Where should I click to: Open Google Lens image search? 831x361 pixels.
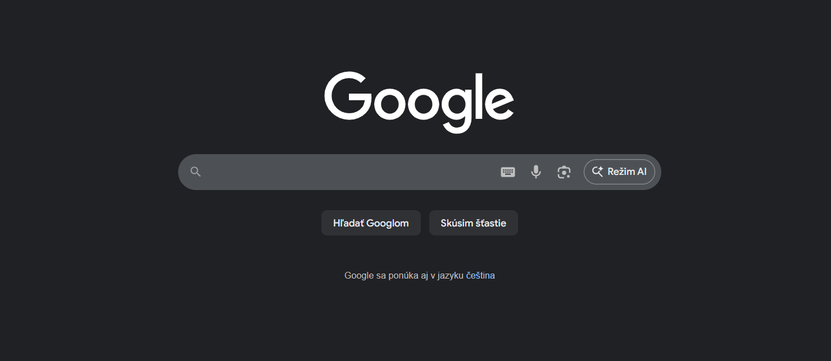(x=564, y=172)
